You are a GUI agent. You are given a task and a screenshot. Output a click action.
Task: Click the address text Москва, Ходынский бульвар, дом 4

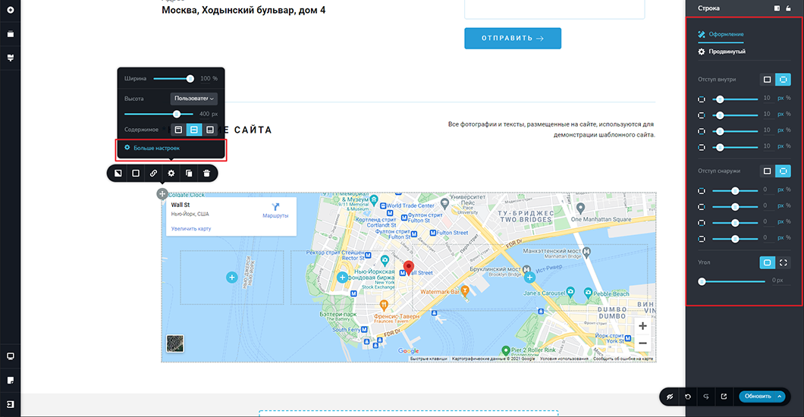coord(243,11)
